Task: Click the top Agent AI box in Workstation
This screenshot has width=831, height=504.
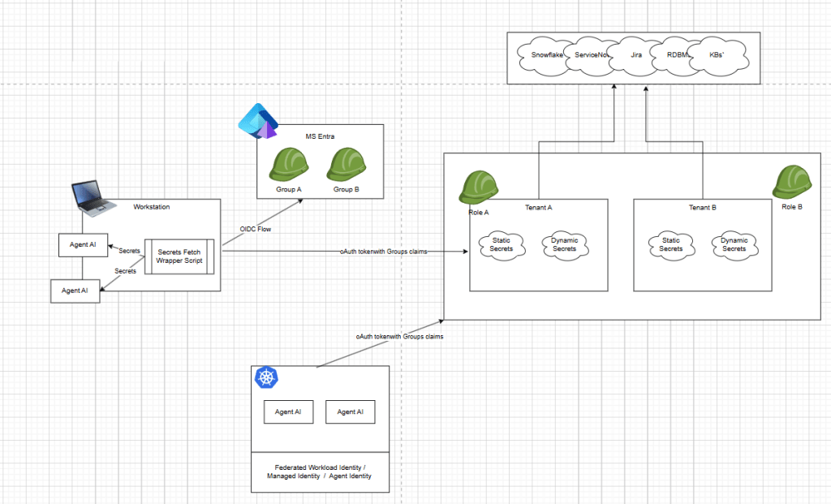Action: click(84, 244)
